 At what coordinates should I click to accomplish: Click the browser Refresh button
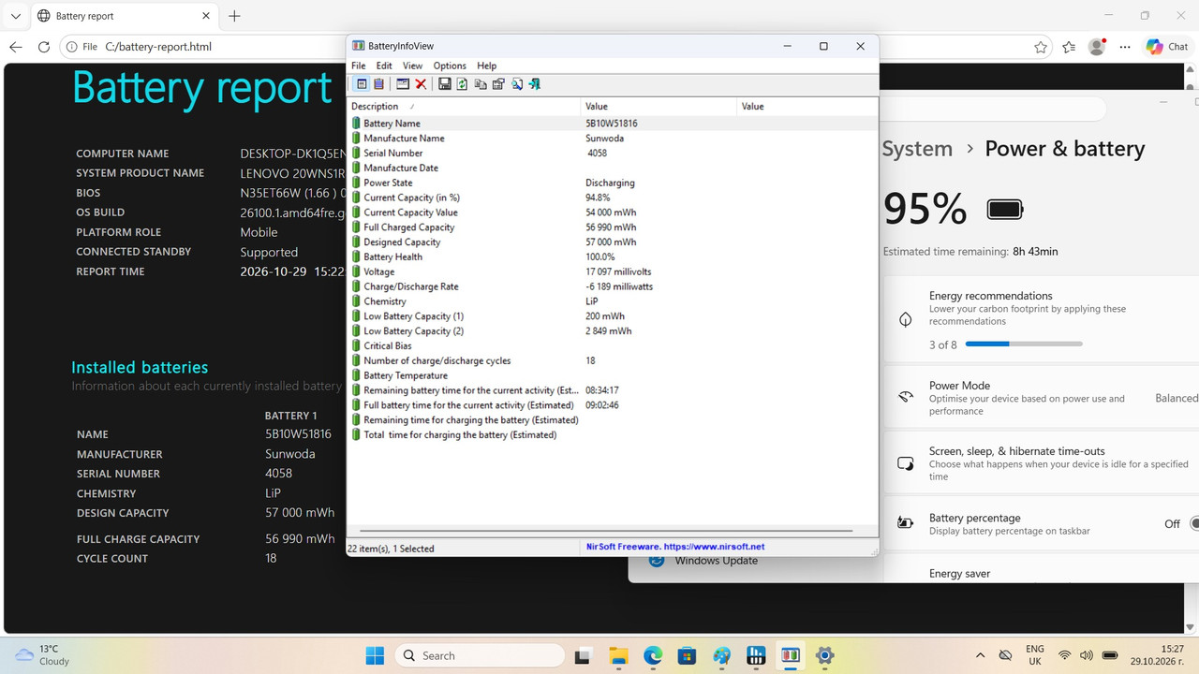tap(44, 47)
